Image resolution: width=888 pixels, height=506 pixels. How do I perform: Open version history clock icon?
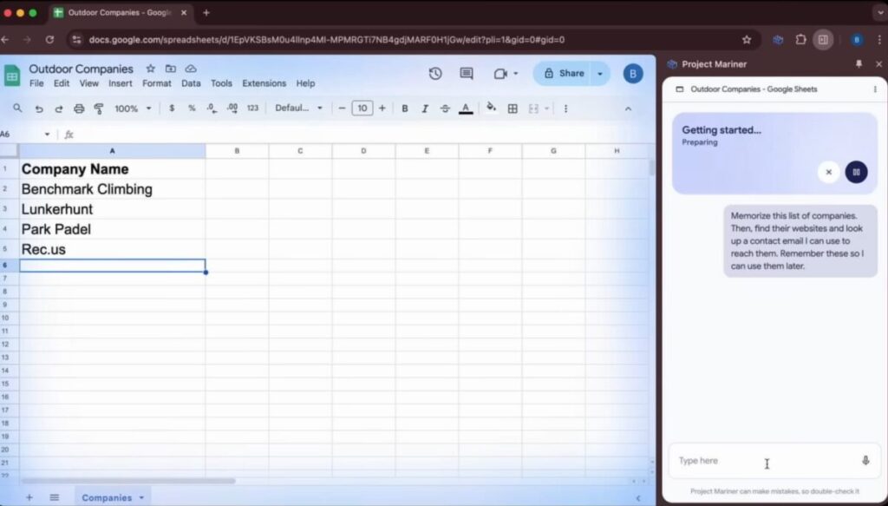[x=435, y=74]
